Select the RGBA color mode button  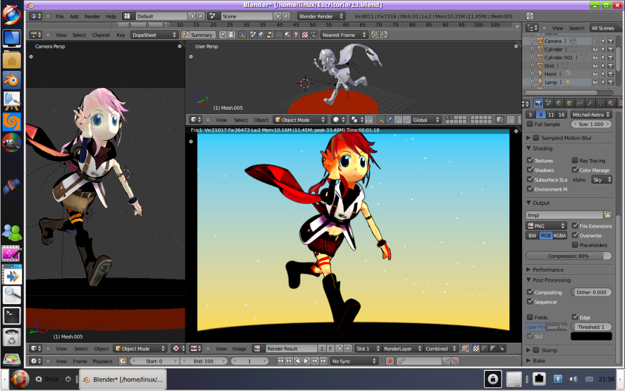[x=560, y=236]
